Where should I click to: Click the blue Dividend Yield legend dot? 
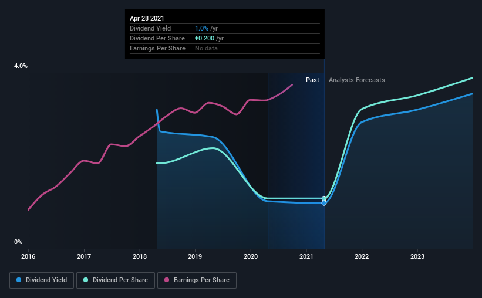pyautogui.click(x=19, y=280)
